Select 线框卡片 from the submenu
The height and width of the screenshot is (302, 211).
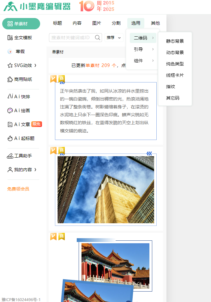(x=175, y=75)
